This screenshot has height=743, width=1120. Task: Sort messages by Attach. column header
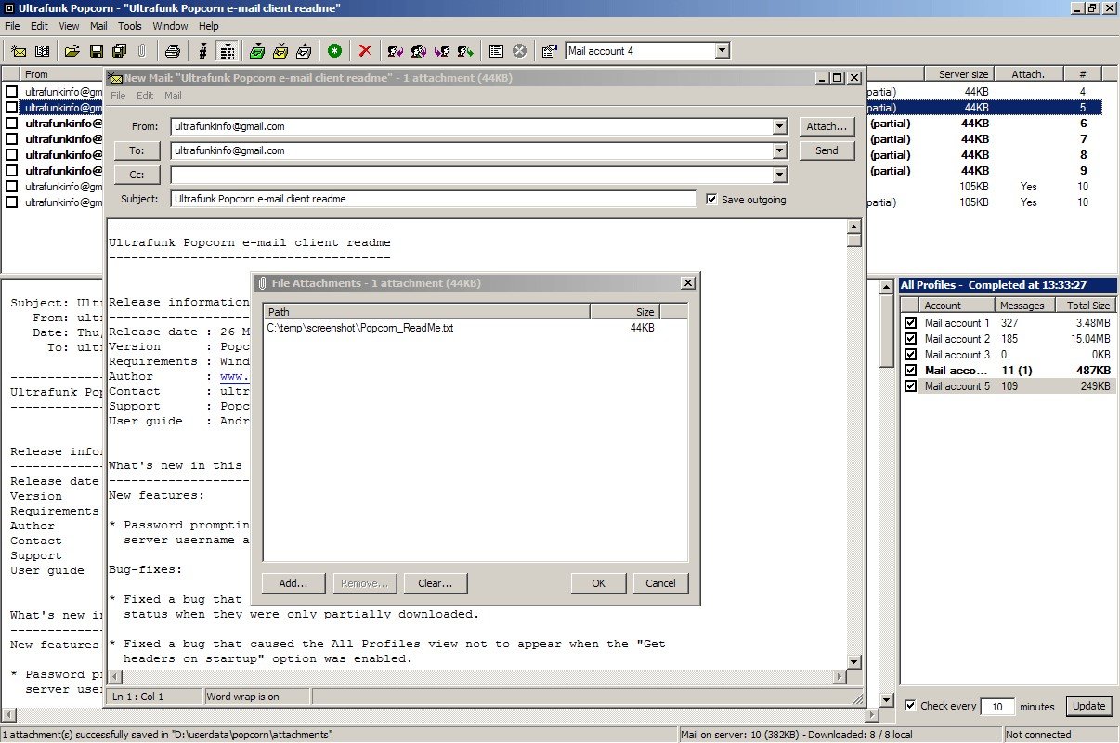point(1028,74)
